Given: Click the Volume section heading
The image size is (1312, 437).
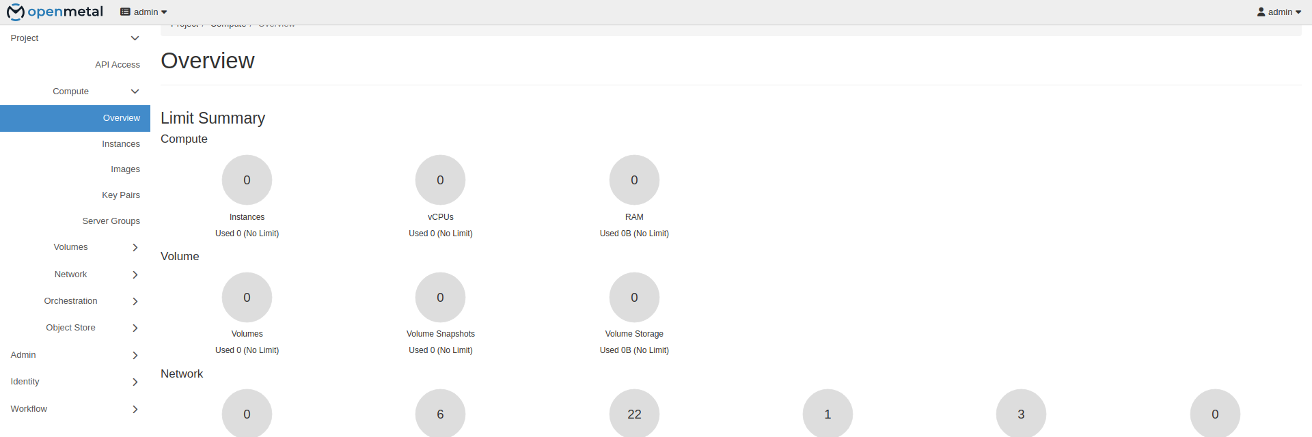Looking at the screenshot, I should (x=180, y=257).
